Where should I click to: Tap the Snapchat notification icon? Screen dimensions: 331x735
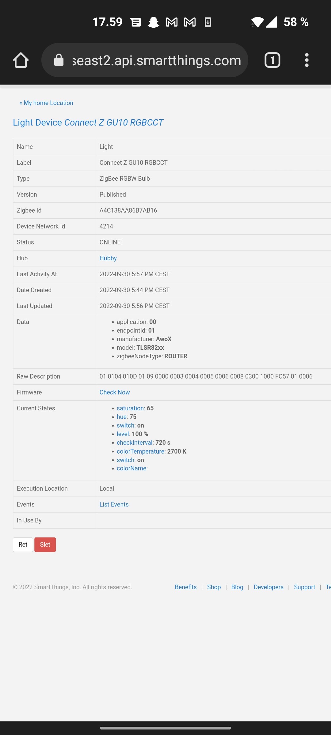tap(153, 22)
